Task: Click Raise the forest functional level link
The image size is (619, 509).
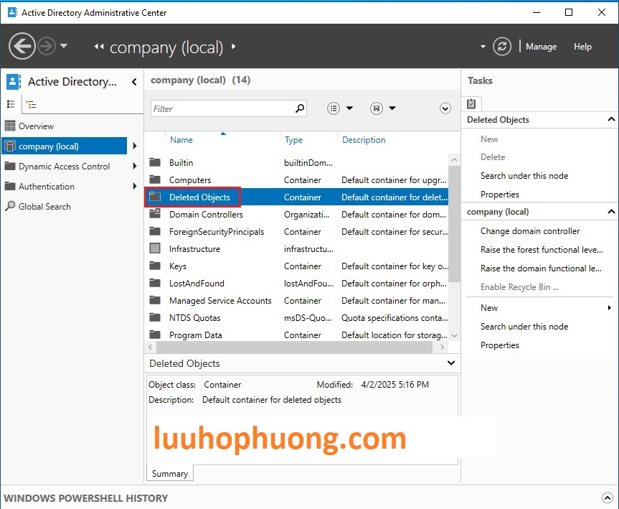Action: tap(542, 250)
